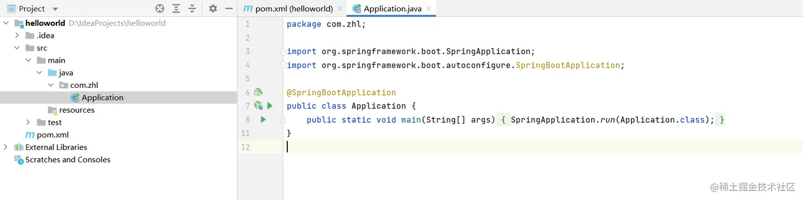The height and width of the screenshot is (200, 803).
Task: Click the Project tool window icon
Action: (x=11, y=8)
